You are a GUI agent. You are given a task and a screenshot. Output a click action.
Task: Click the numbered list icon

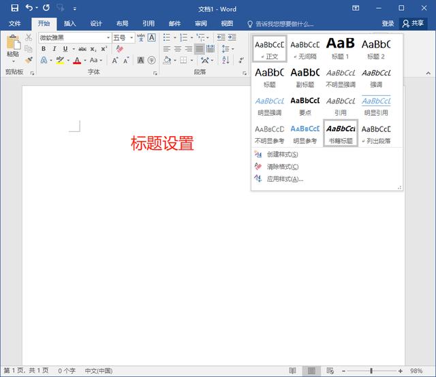183,37
